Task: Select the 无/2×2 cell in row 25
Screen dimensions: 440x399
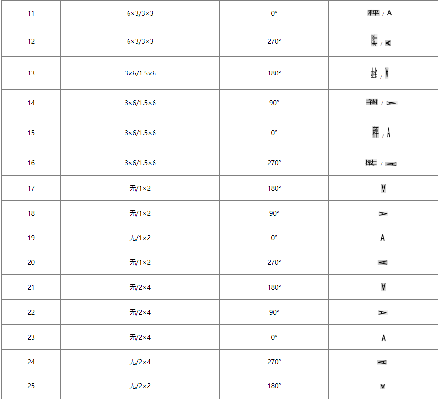Action: pyautogui.click(x=140, y=386)
